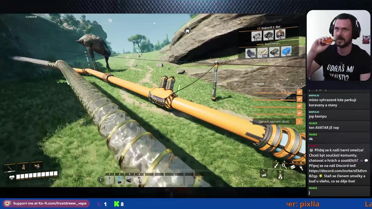Viewport: 372px width, 209px height.
Task: Click the health segment bar
Action: click(x=37, y=175)
